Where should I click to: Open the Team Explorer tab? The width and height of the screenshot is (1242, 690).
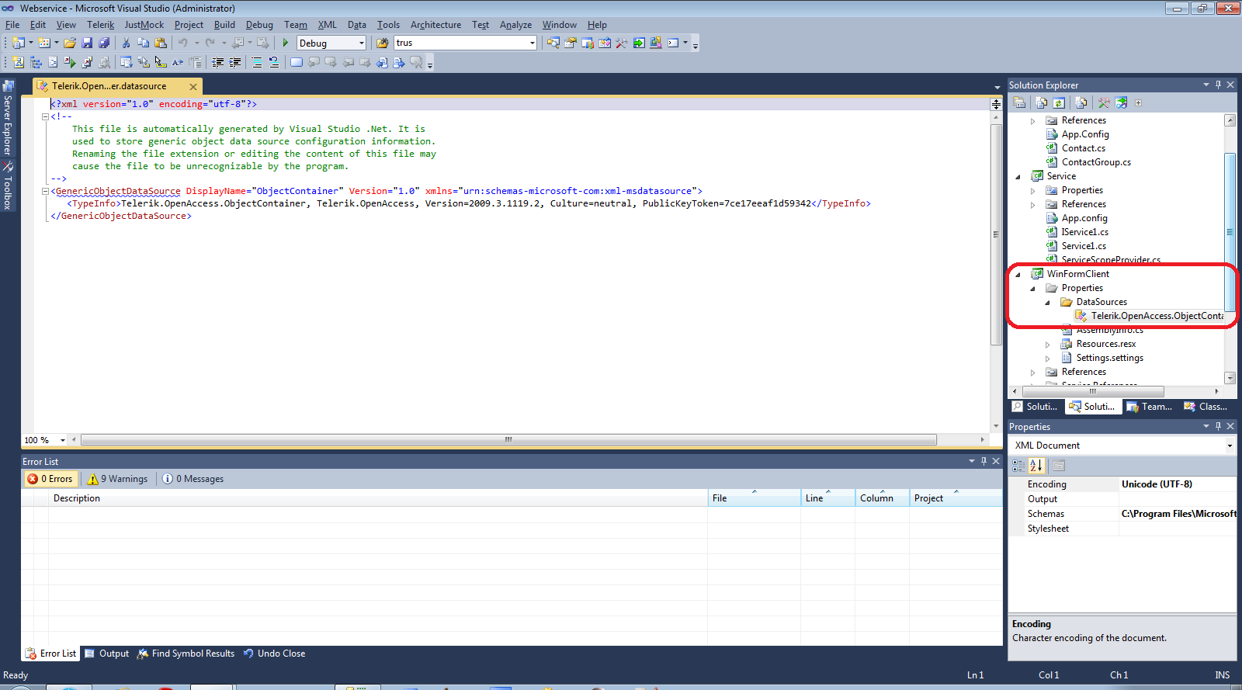[1150, 407]
